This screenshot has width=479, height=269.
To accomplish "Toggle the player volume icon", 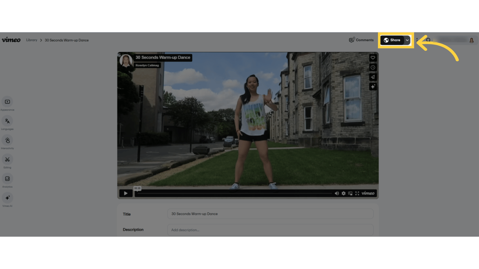I will click(337, 193).
